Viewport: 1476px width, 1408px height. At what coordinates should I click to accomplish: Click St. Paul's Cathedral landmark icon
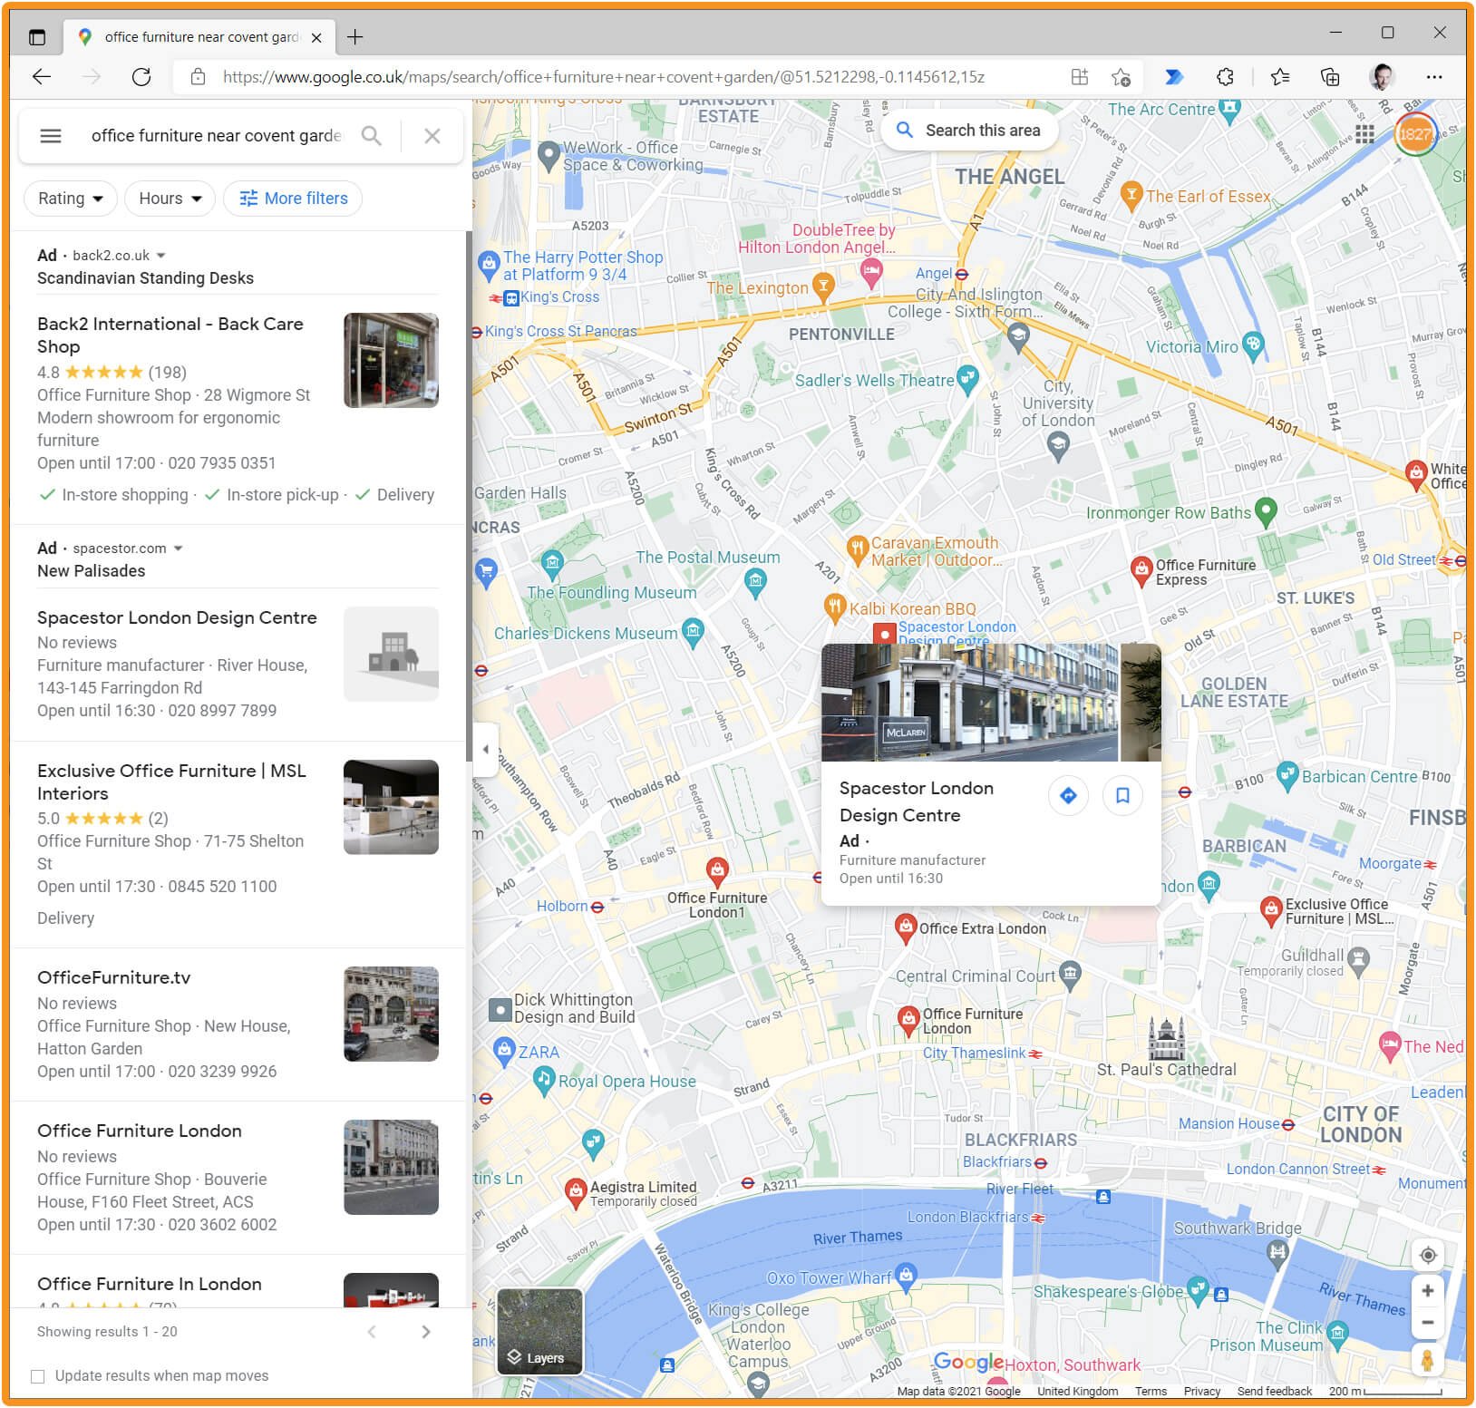click(1166, 1038)
